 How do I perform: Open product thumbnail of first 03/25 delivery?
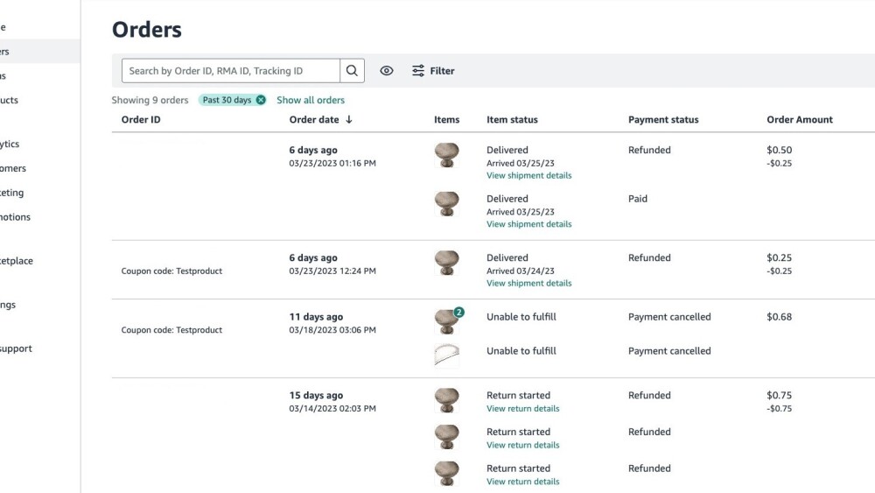tap(447, 155)
